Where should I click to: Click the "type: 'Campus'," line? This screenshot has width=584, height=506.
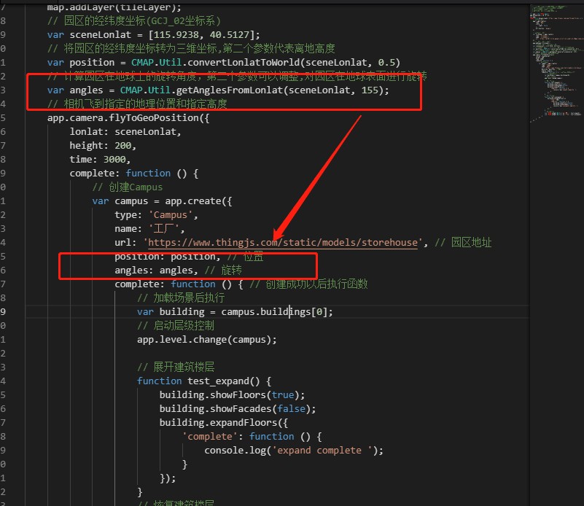pos(156,215)
